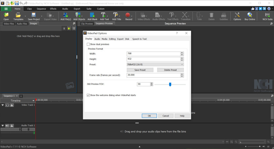Click the Add Text tool
Image resolution: width=274 pixels, height=149 pixels.
(104, 16)
